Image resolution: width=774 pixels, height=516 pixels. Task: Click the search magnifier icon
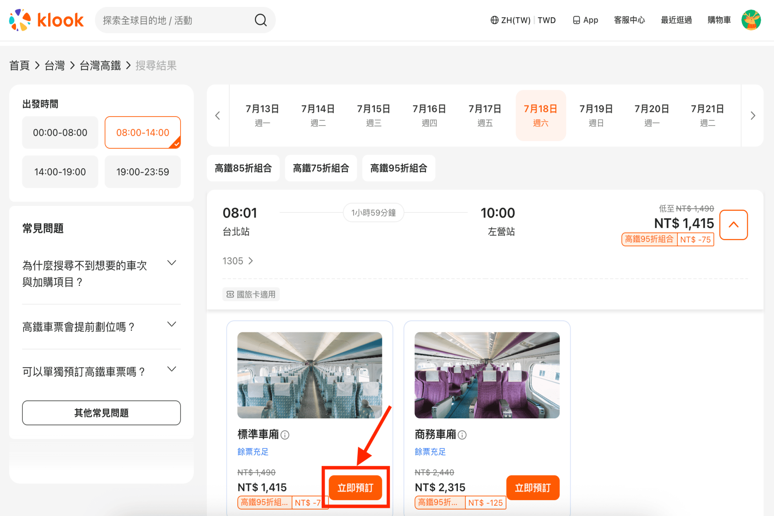(261, 20)
